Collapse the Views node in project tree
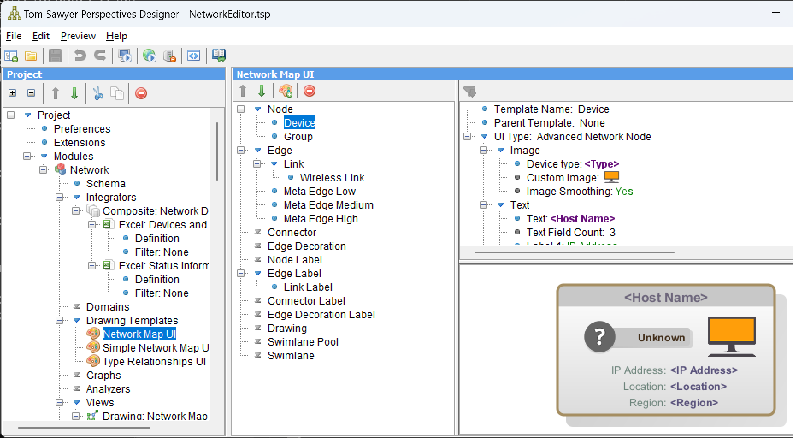The height and width of the screenshot is (438, 793). (60, 402)
